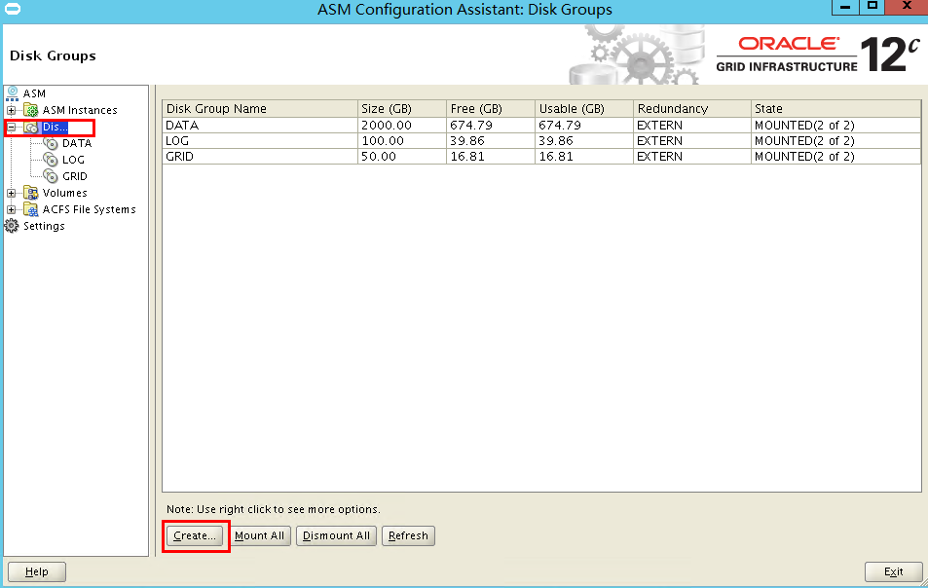
Task: Sort by State column header
Action: pos(835,109)
